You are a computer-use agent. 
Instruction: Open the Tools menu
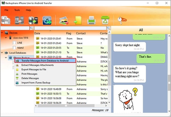click(17, 10)
